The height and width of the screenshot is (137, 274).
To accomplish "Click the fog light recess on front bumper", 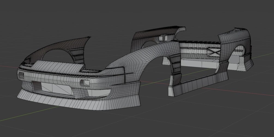I will click(x=85, y=83).
